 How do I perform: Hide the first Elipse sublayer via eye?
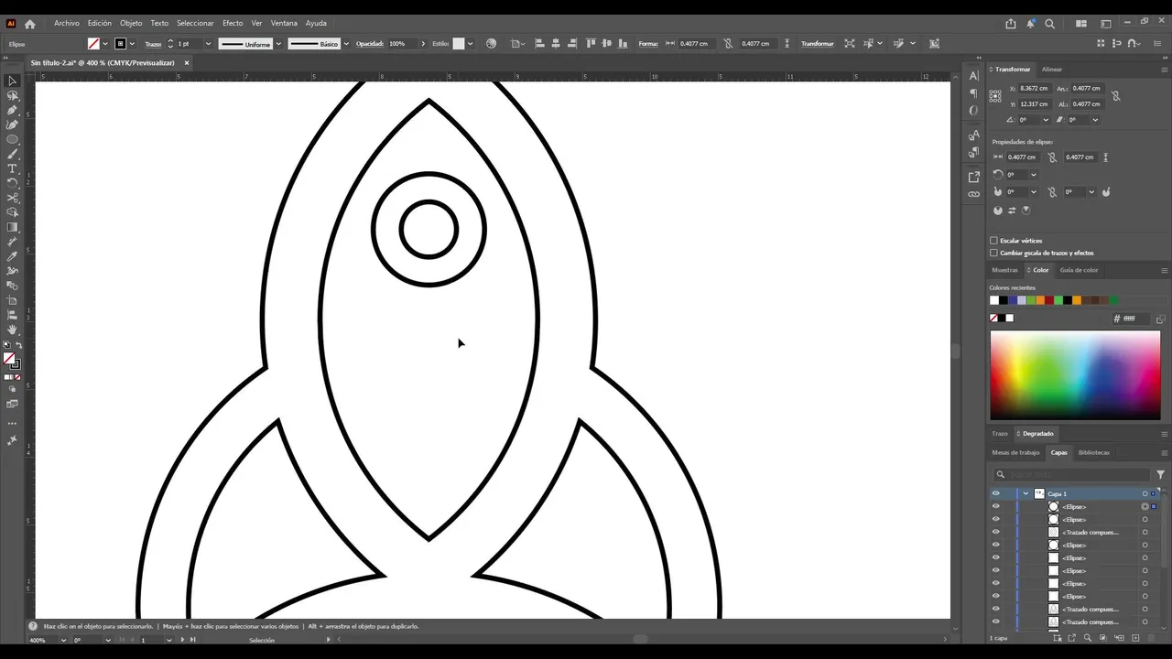pos(996,506)
